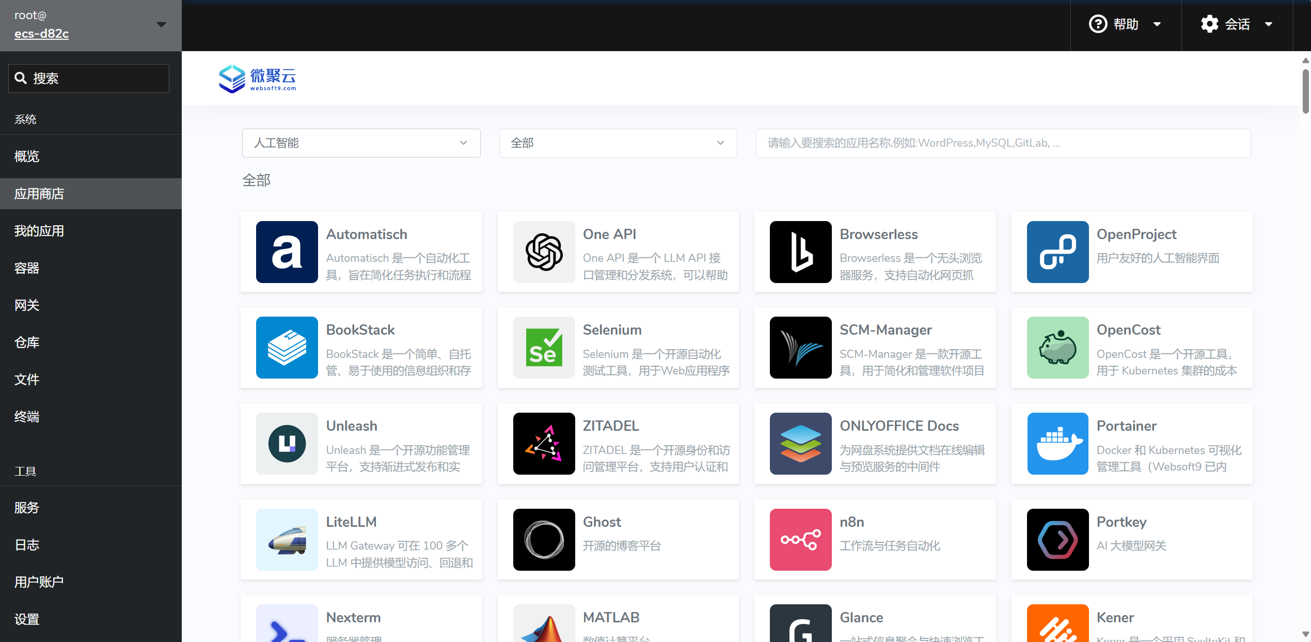This screenshot has width=1311, height=642.
Task: Open 我的应用 in the sidebar
Action: point(39,231)
